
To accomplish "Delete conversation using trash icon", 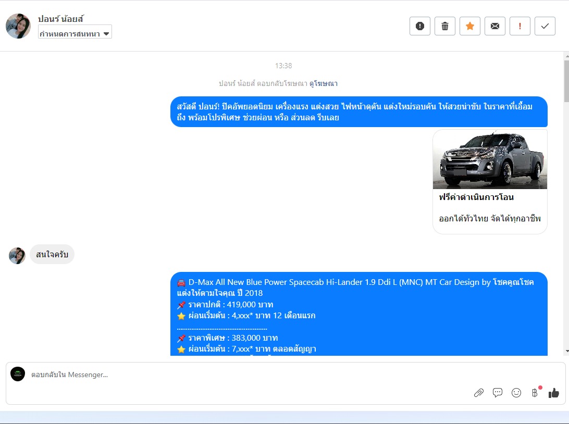I will 445,26.
